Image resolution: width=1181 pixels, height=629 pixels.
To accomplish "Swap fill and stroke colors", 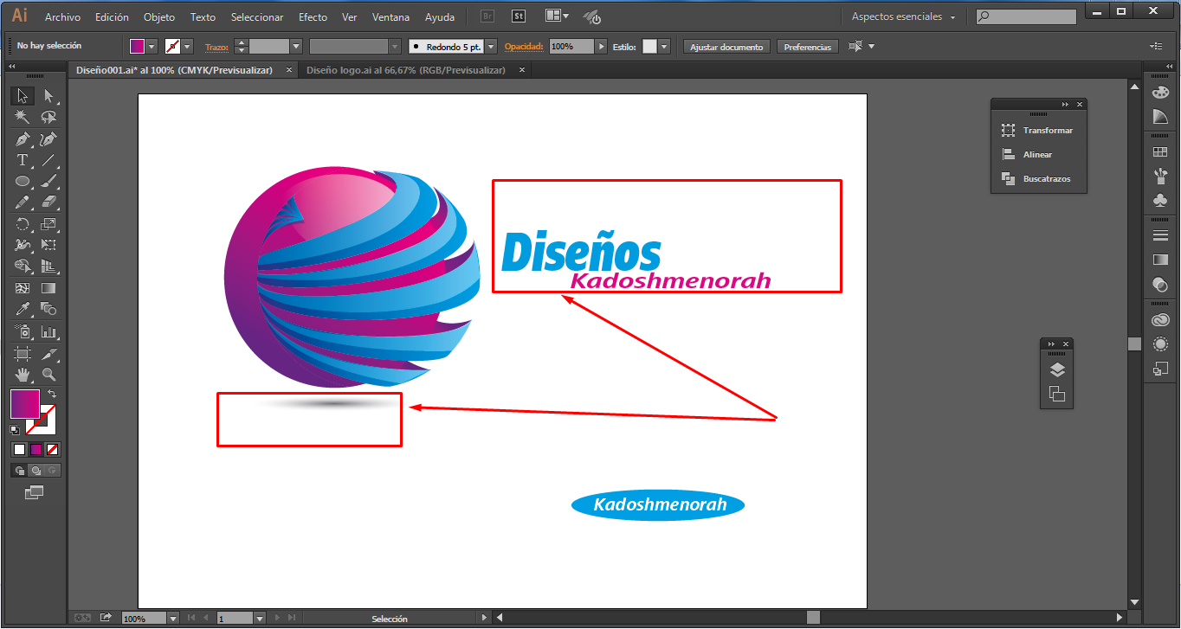I will (x=52, y=395).
